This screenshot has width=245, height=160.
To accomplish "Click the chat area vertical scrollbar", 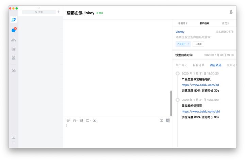I will pyautogui.click(x=171, y=103).
